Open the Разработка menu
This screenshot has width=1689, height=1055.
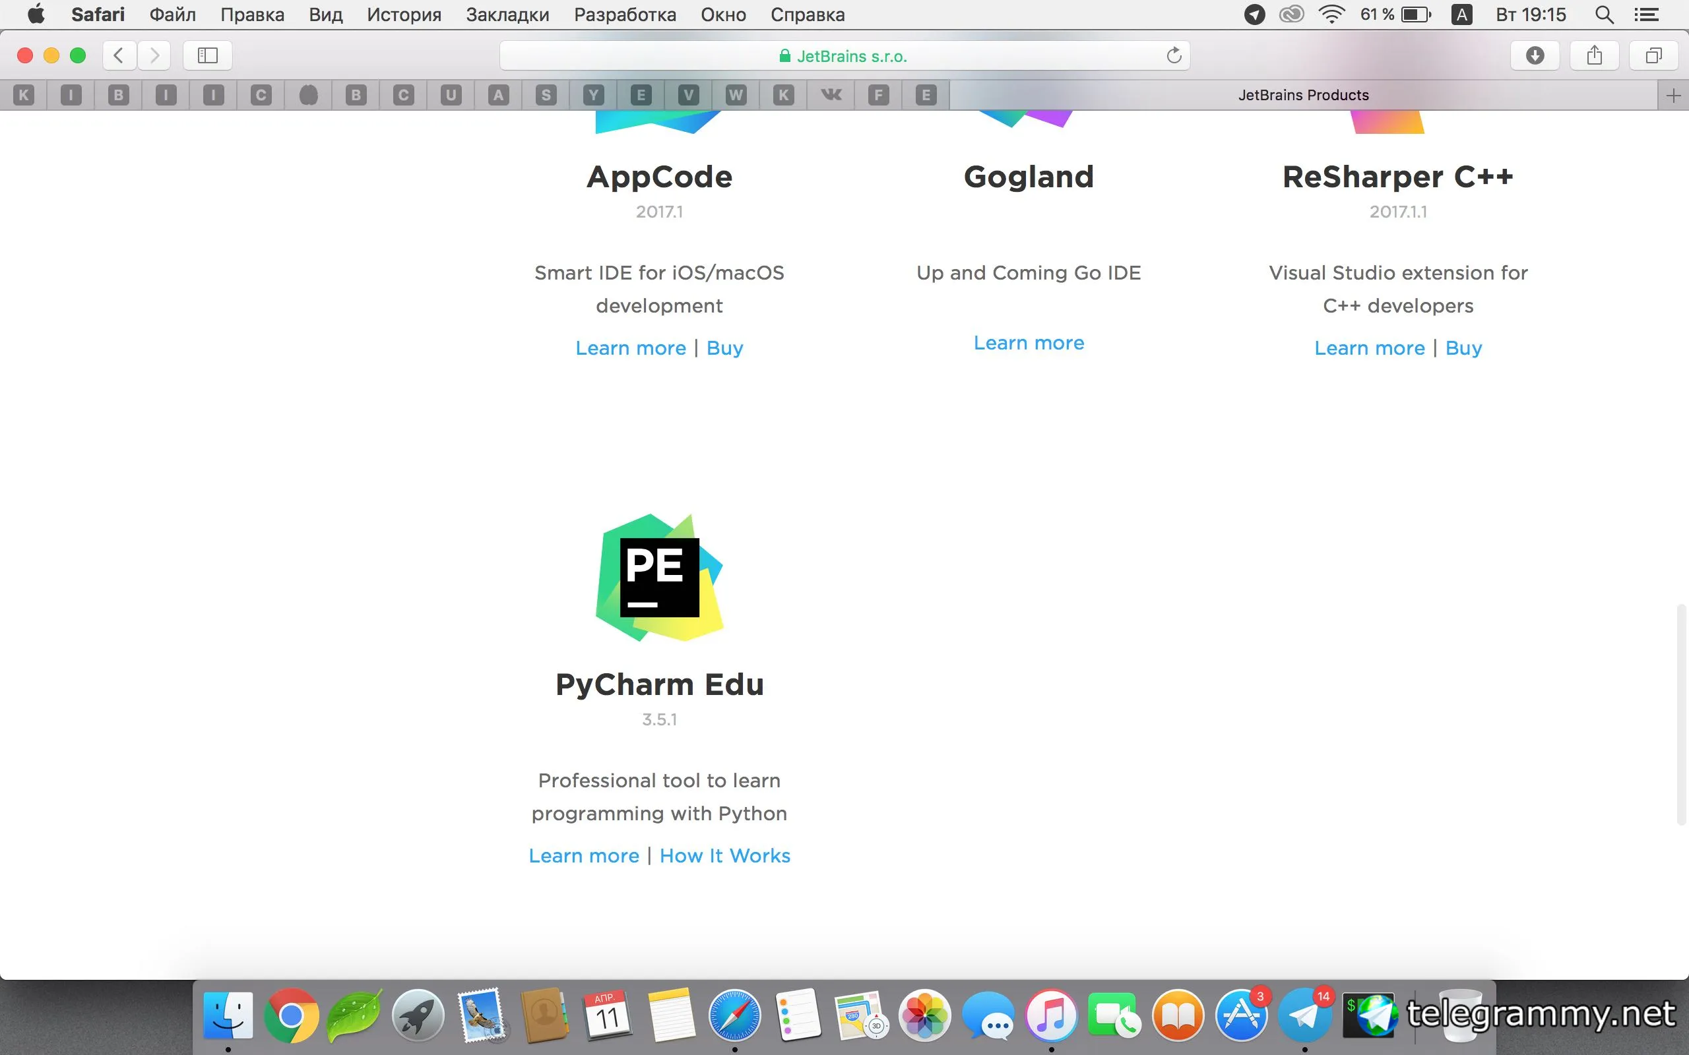(x=625, y=15)
